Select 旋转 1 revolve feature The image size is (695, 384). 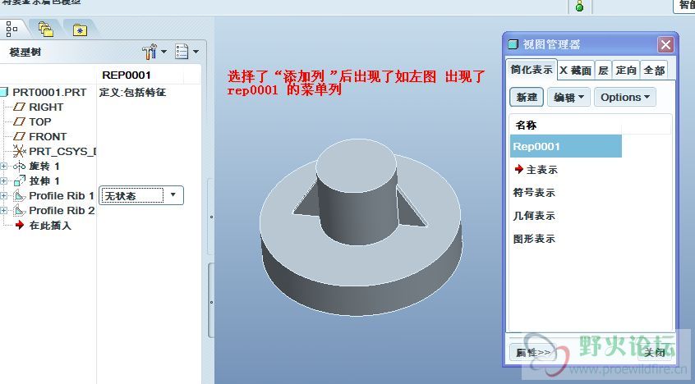coord(44,166)
